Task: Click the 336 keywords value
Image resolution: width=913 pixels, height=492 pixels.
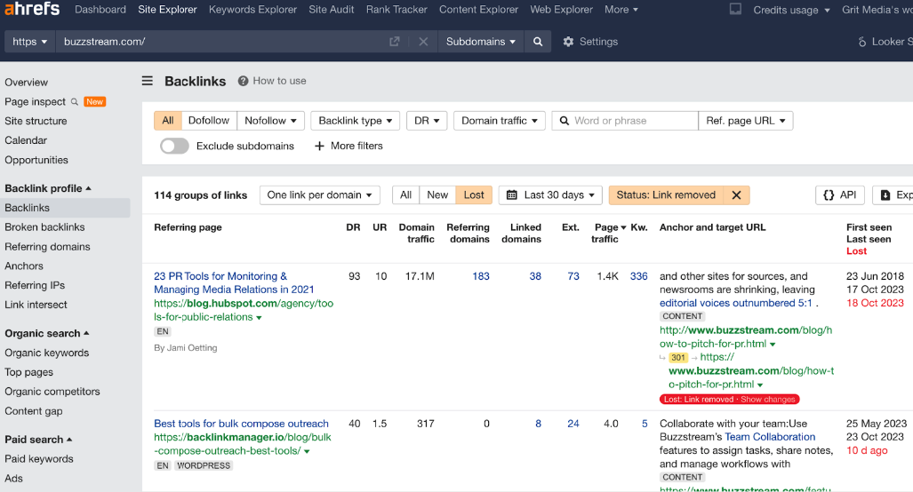Action: point(639,276)
